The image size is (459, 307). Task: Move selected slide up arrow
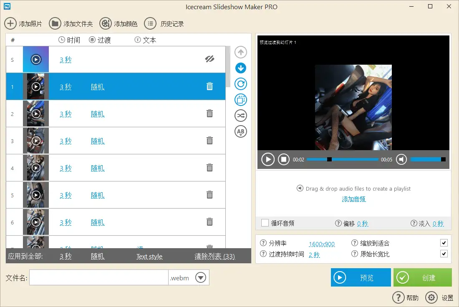click(x=241, y=53)
